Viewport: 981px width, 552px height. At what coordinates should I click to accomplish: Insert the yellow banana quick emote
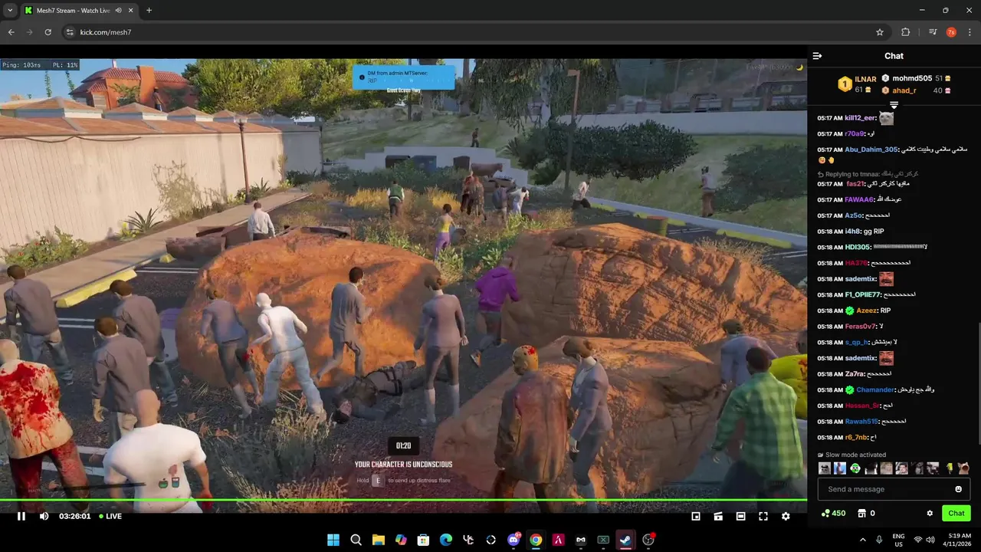[949, 468]
